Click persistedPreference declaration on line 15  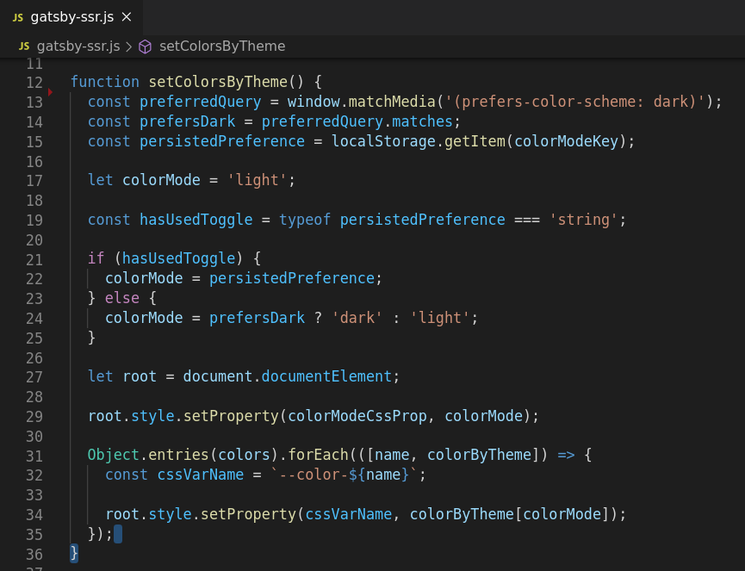click(222, 141)
